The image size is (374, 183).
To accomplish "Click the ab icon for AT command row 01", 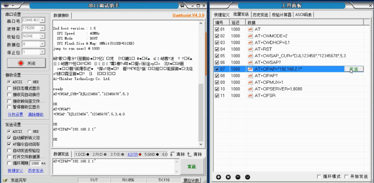I will pos(250,29).
